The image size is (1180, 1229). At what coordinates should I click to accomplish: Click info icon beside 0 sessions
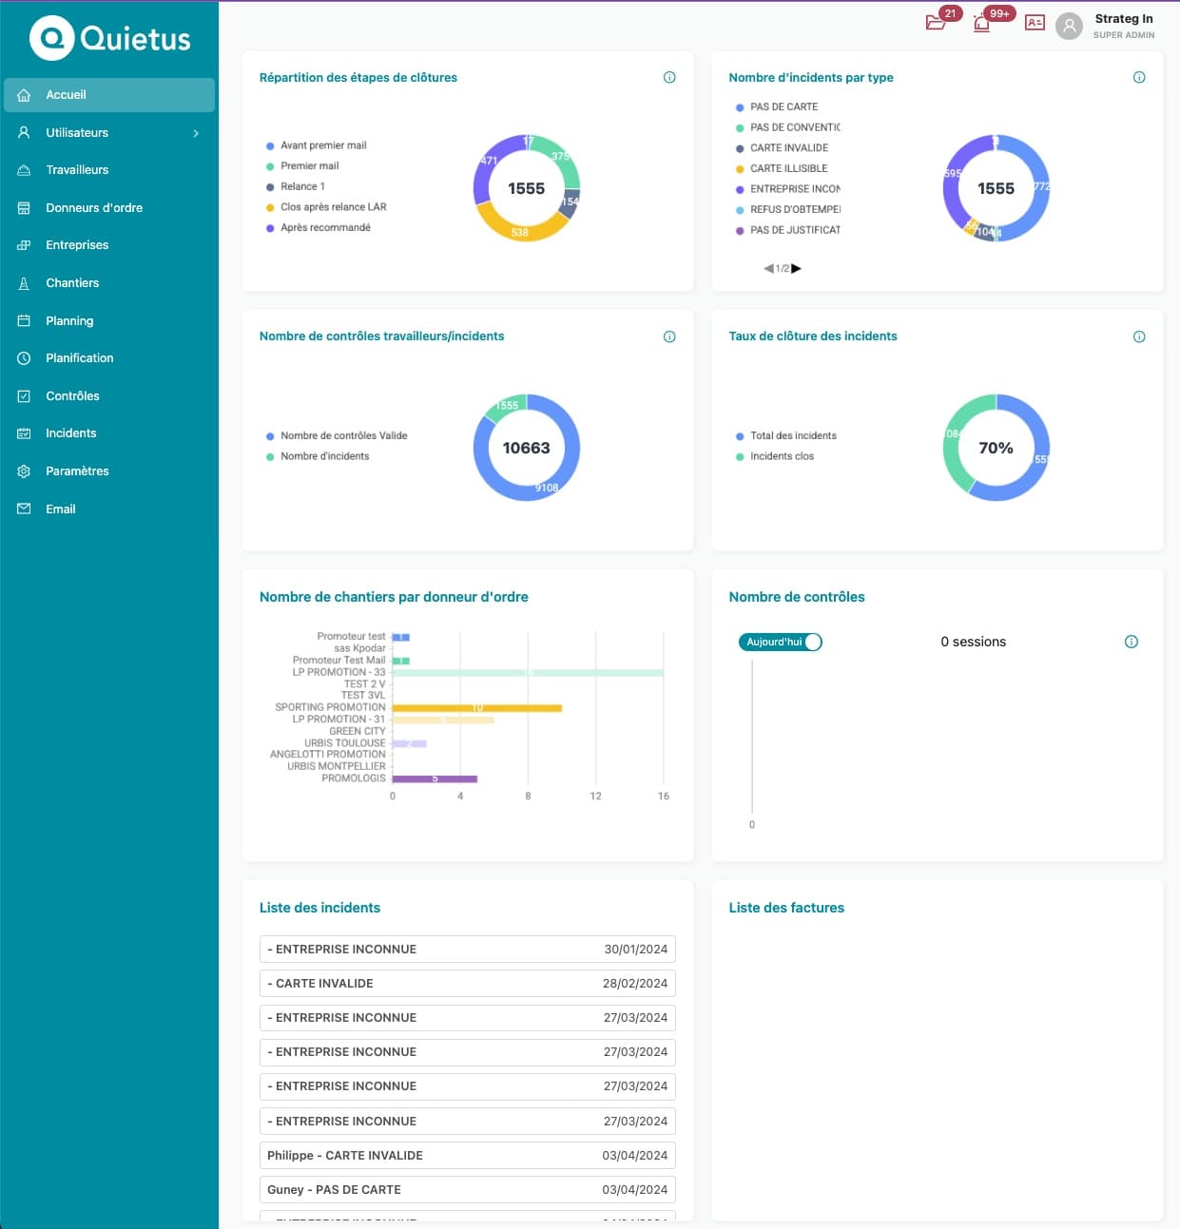1132,642
